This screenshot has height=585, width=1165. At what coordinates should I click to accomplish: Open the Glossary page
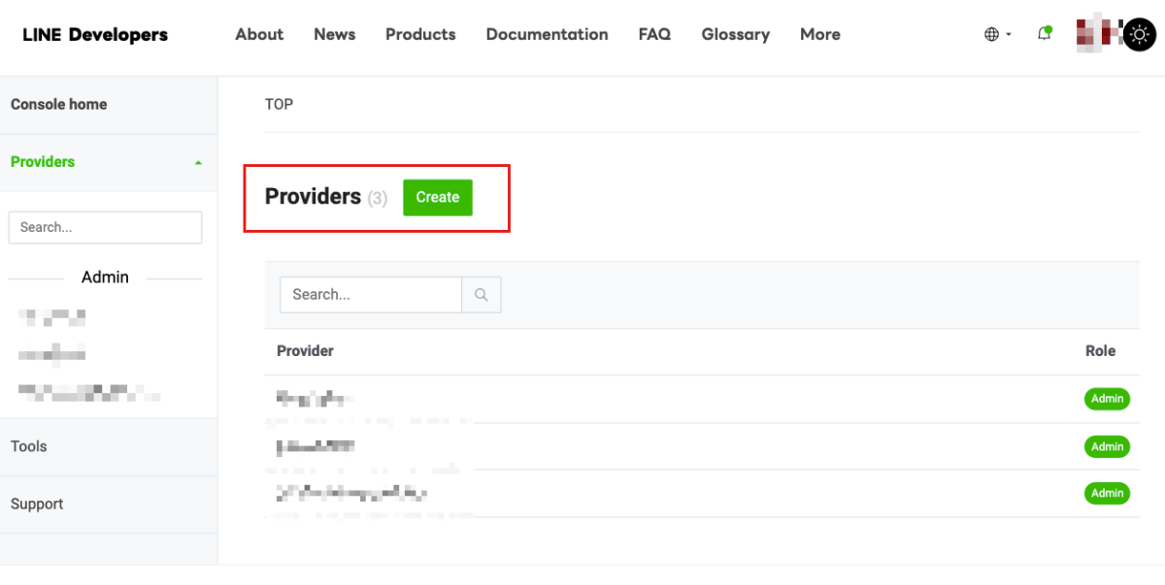[x=735, y=34]
